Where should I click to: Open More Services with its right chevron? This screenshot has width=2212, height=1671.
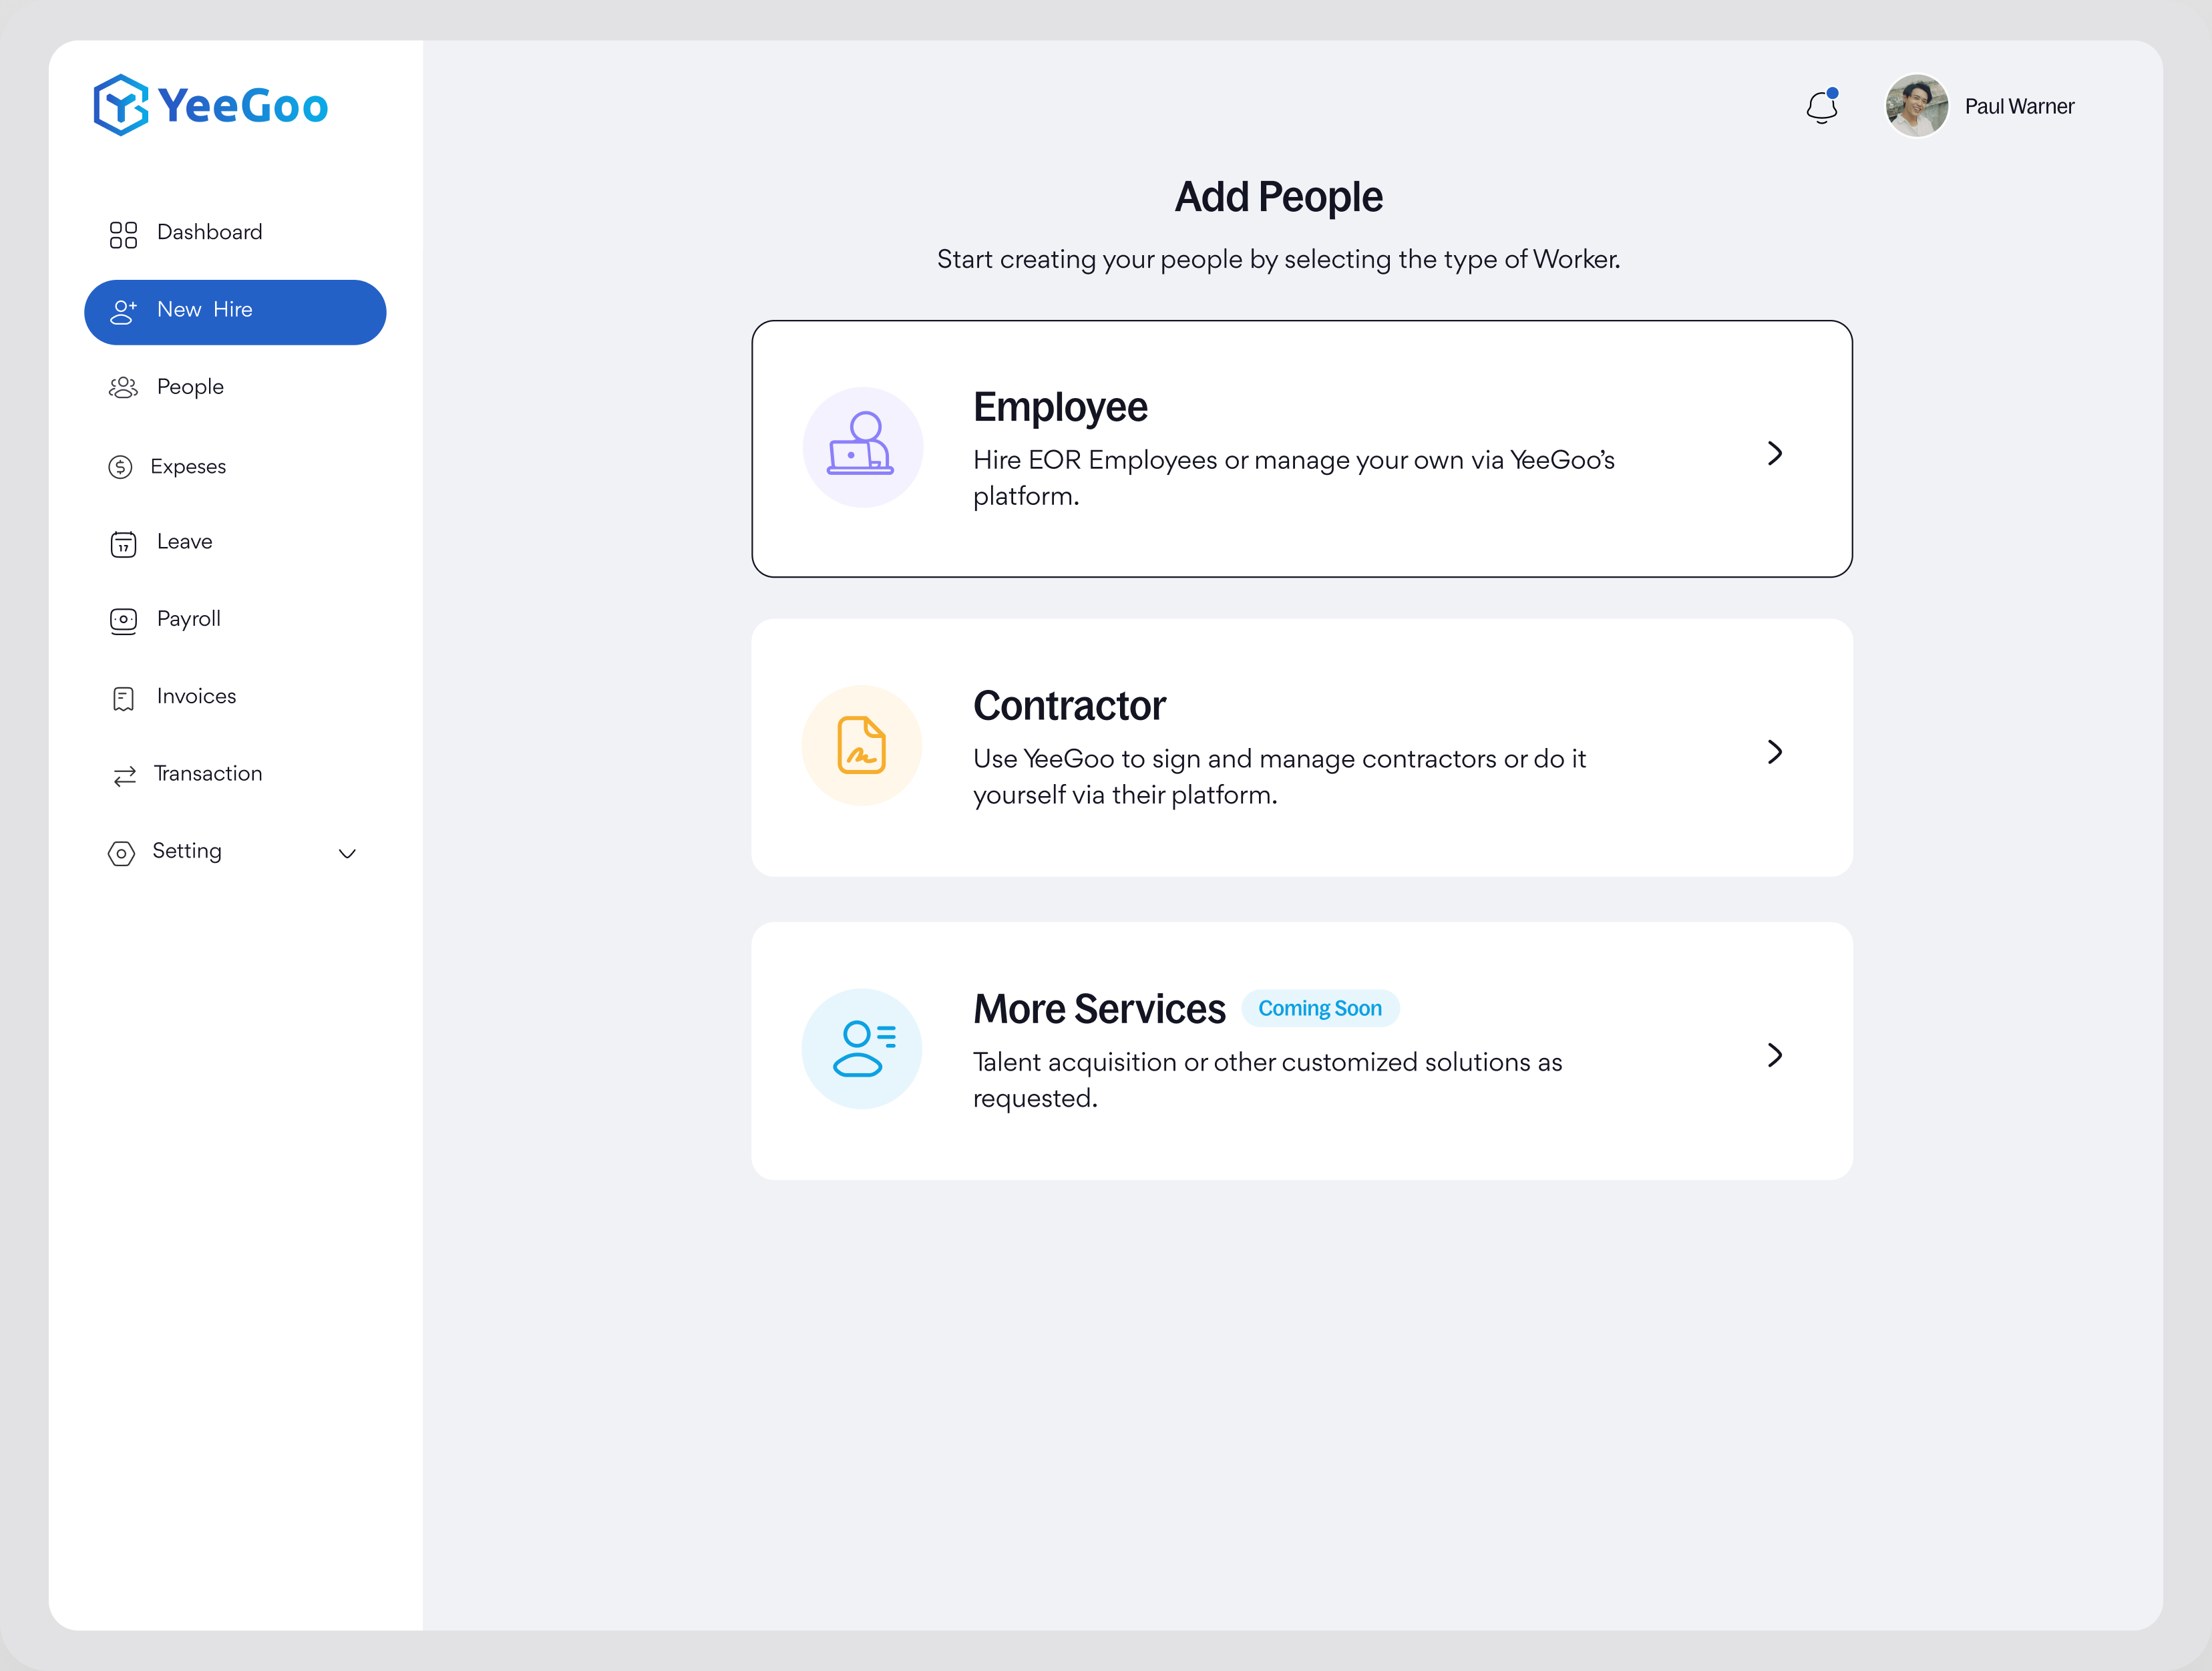(1775, 1055)
